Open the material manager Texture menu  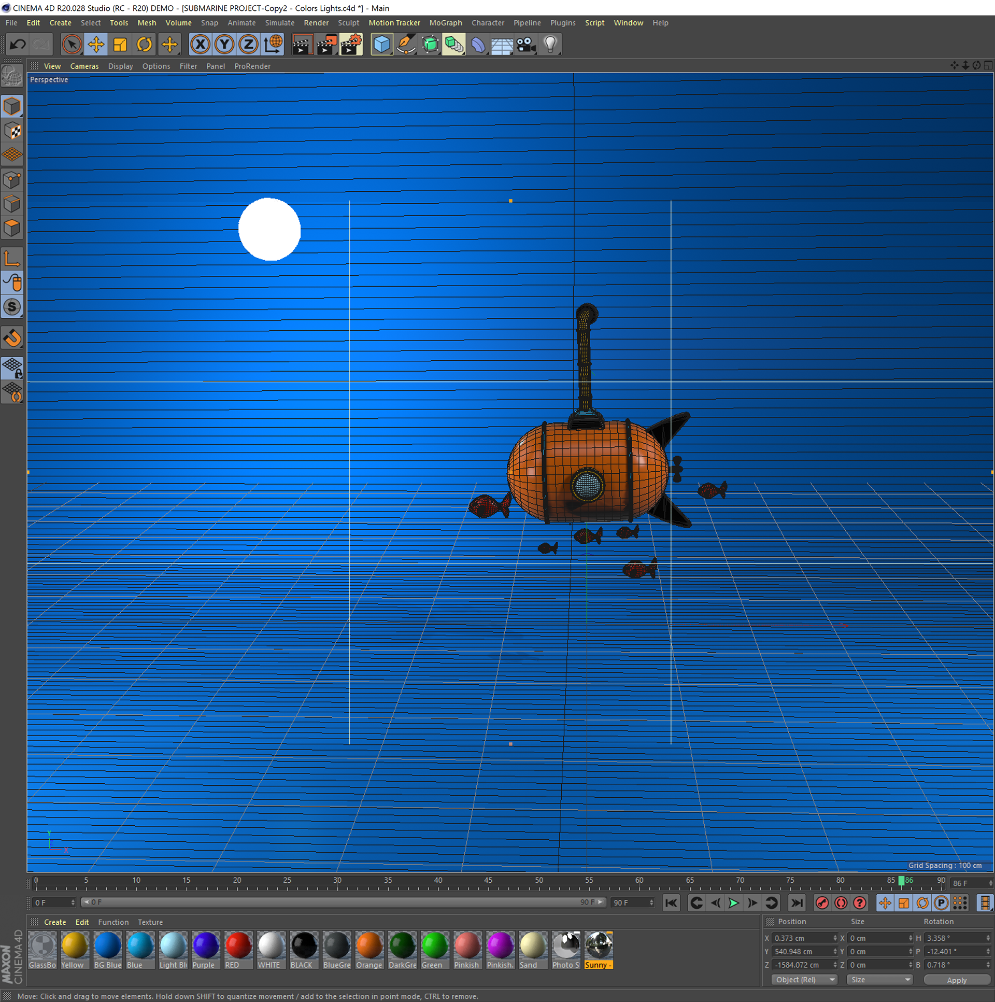(150, 922)
